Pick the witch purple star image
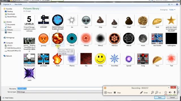 pyautogui.click(x=29, y=73)
